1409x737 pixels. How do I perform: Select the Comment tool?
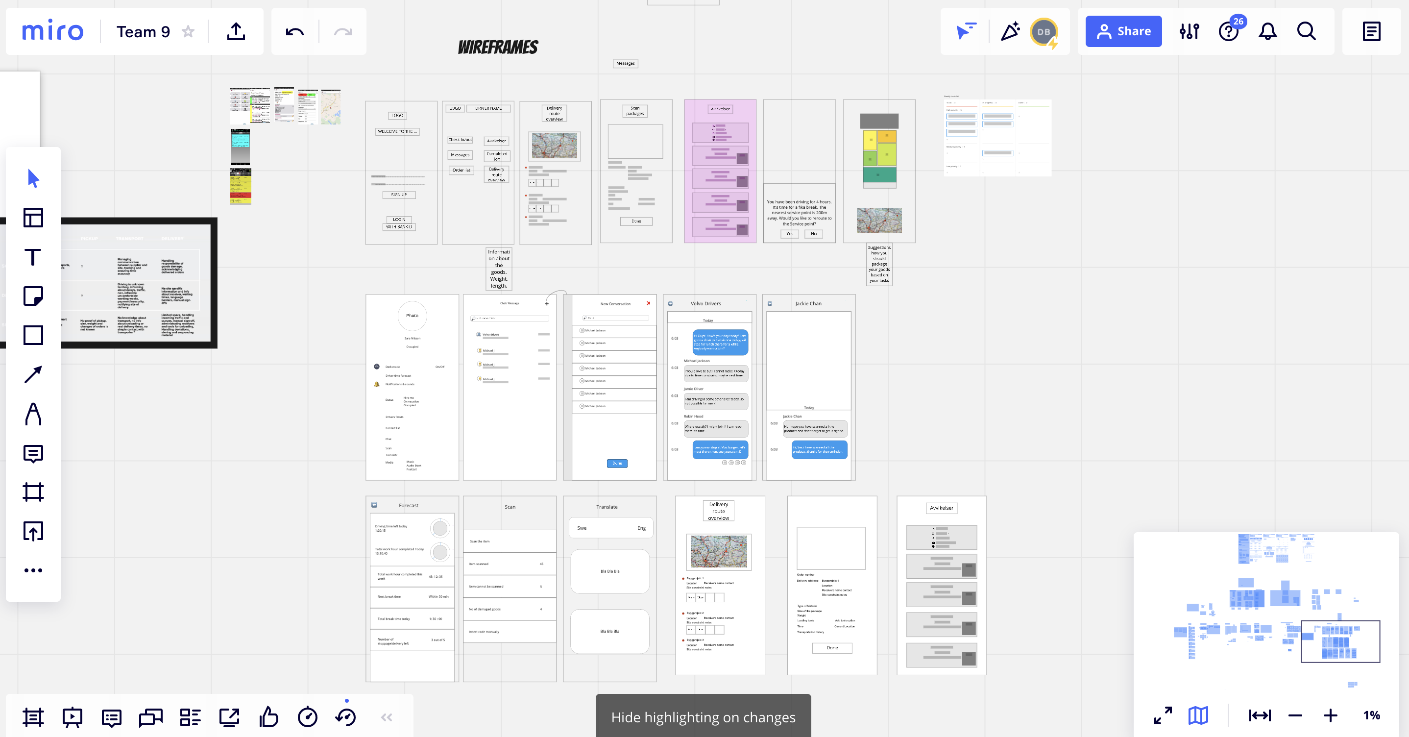tap(33, 454)
